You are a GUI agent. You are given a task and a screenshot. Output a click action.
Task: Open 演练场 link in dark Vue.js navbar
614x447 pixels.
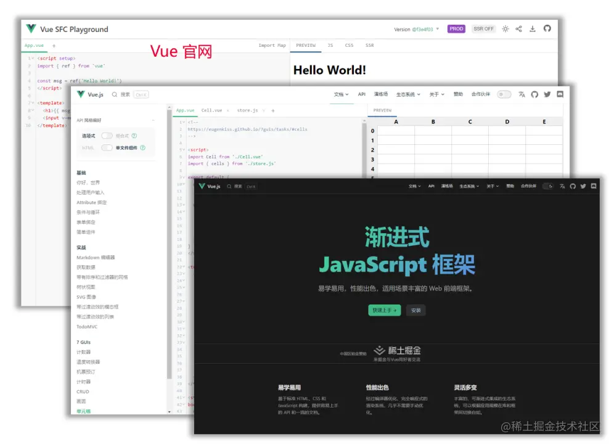coord(447,186)
